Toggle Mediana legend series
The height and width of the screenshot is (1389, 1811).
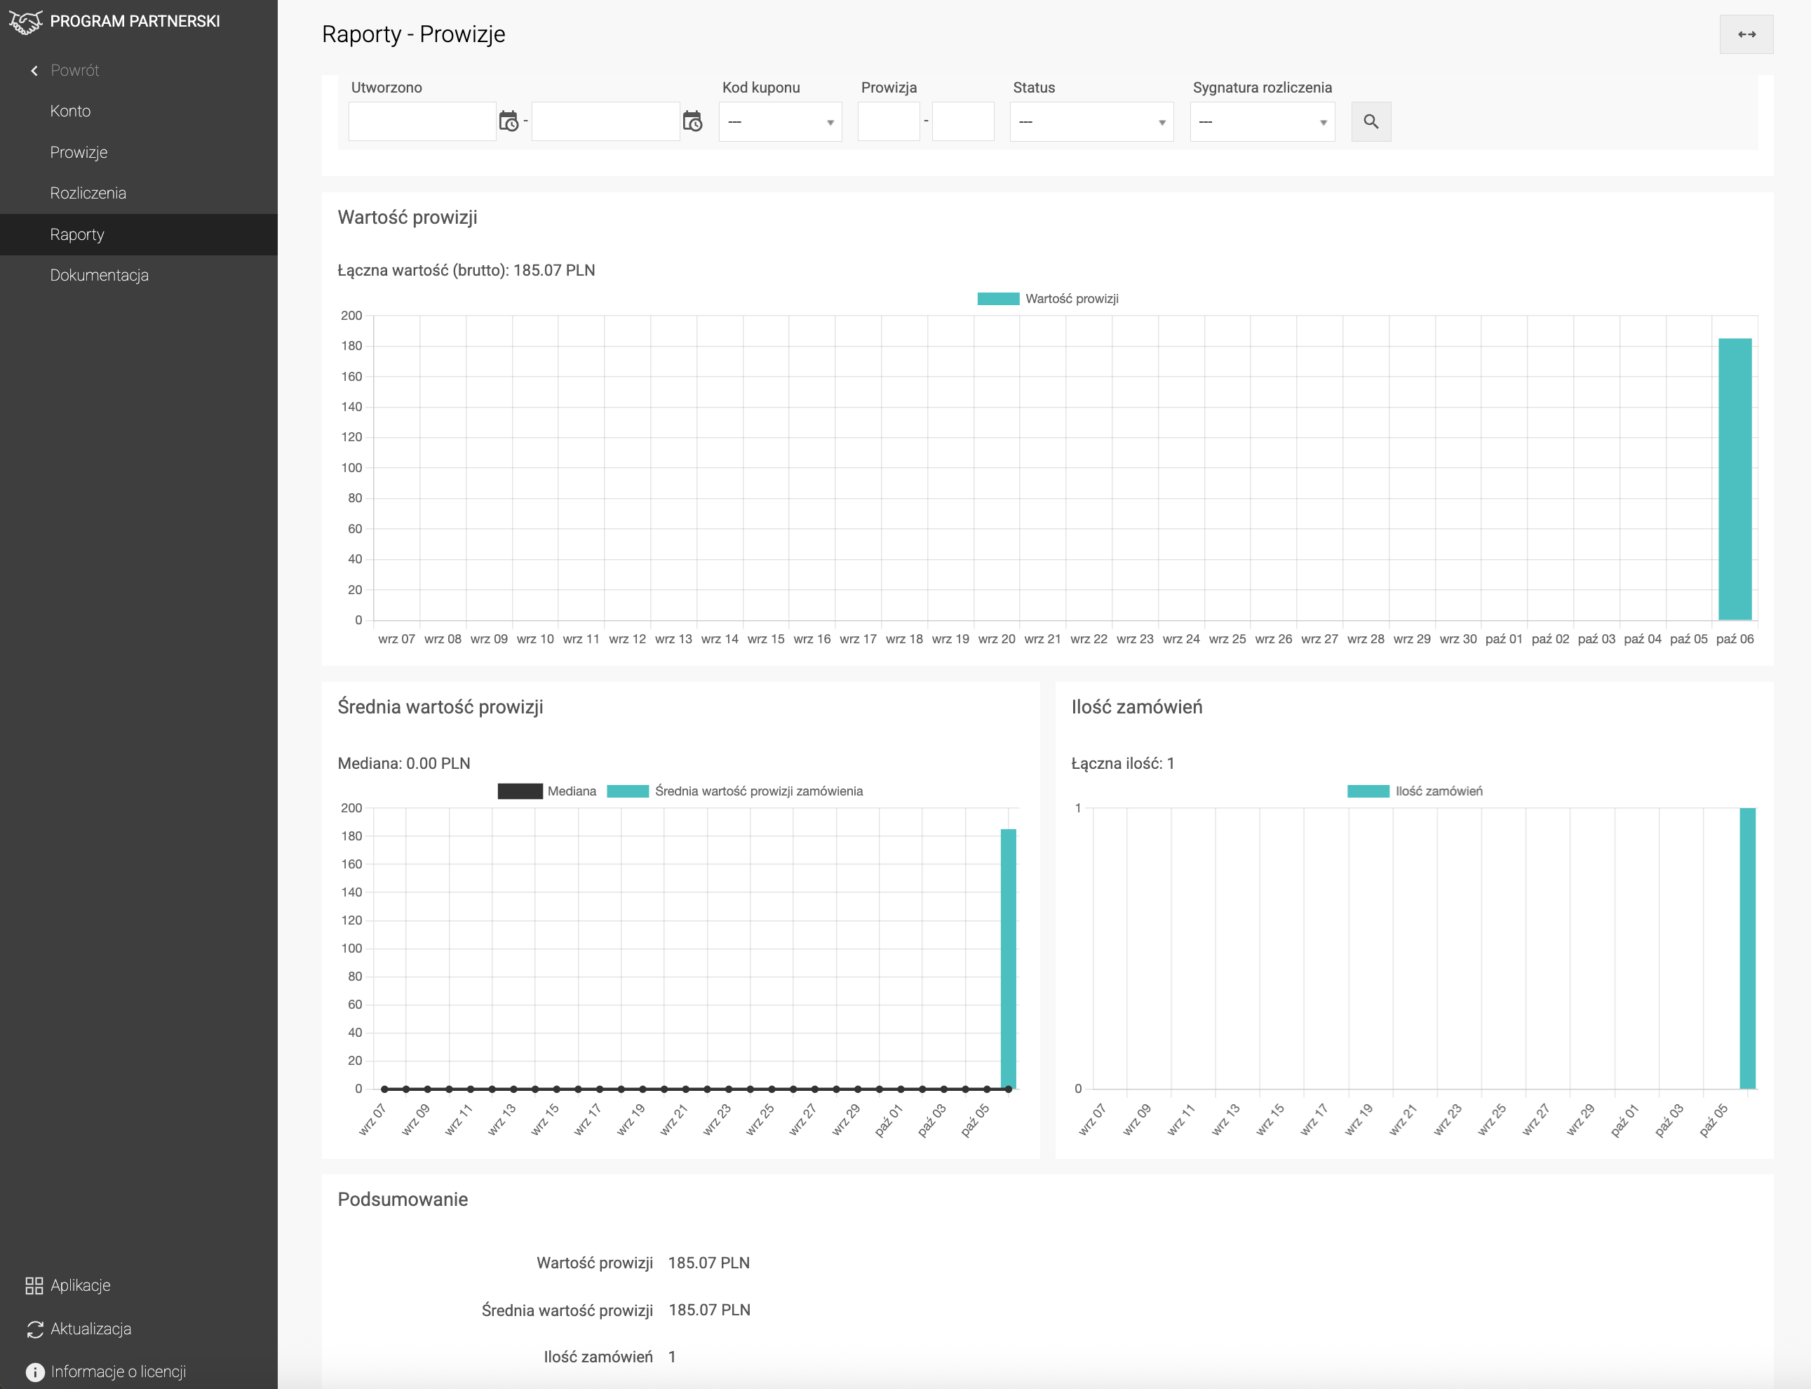pyautogui.click(x=546, y=791)
